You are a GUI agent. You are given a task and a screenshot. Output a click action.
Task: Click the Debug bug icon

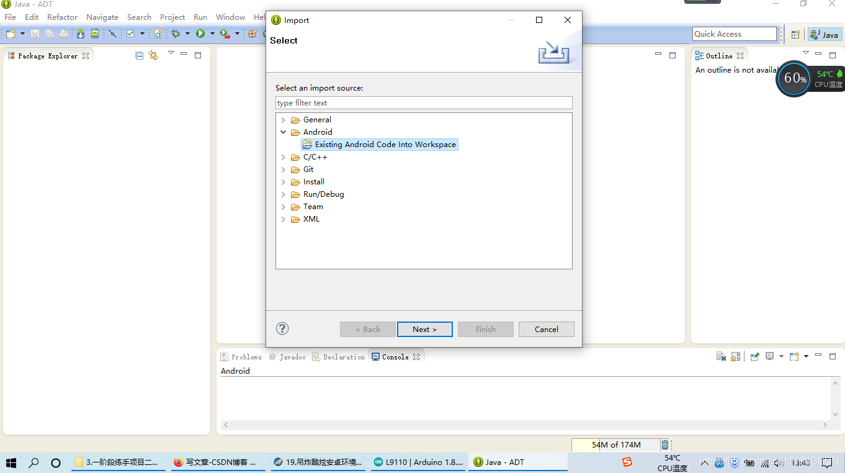[x=176, y=34]
